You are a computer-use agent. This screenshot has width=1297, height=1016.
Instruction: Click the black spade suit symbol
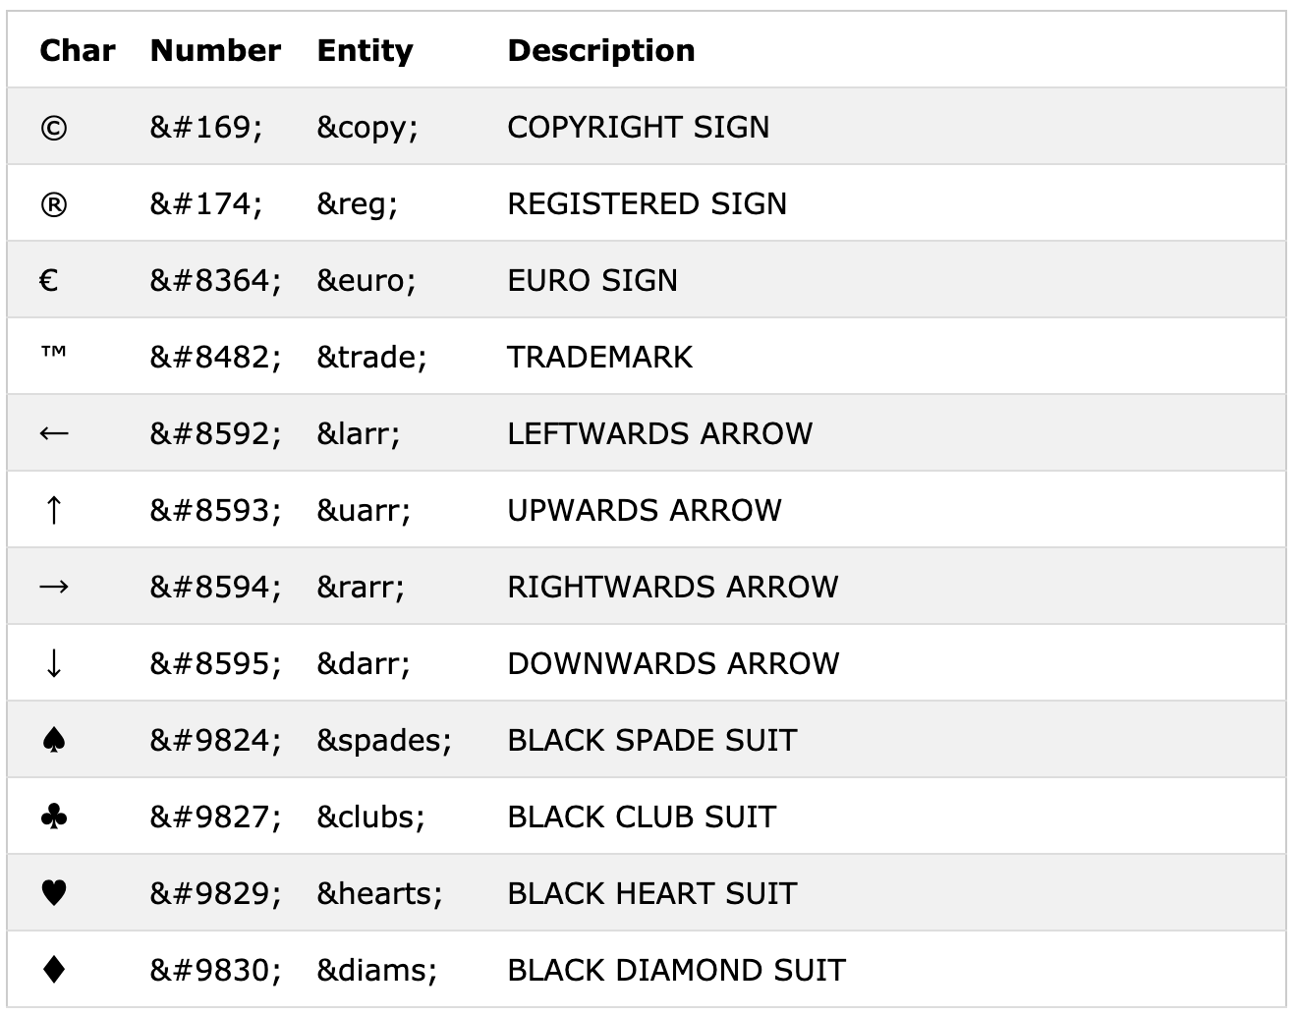click(54, 740)
